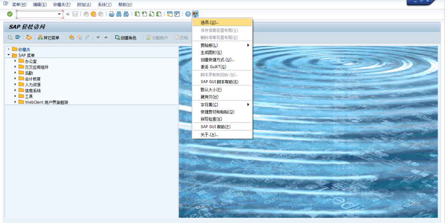
Task: Click the 其它菜单 button
Action: click(x=48, y=38)
